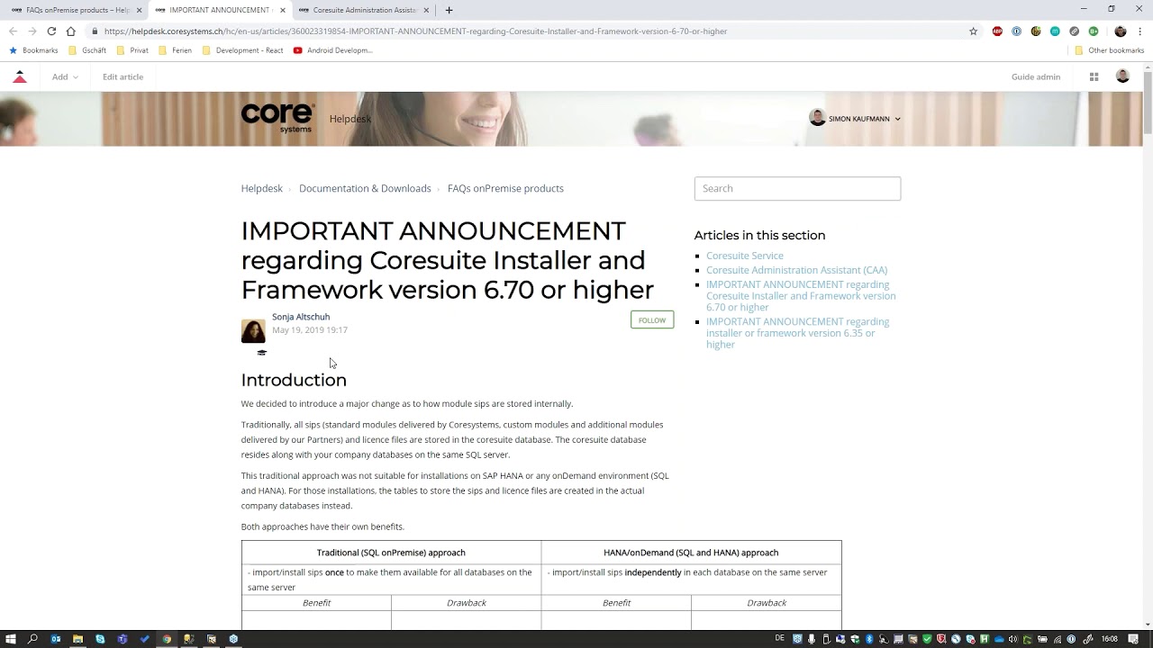Open the Chrome three-dot menu
This screenshot has height=648, width=1153.
(1139, 31)
